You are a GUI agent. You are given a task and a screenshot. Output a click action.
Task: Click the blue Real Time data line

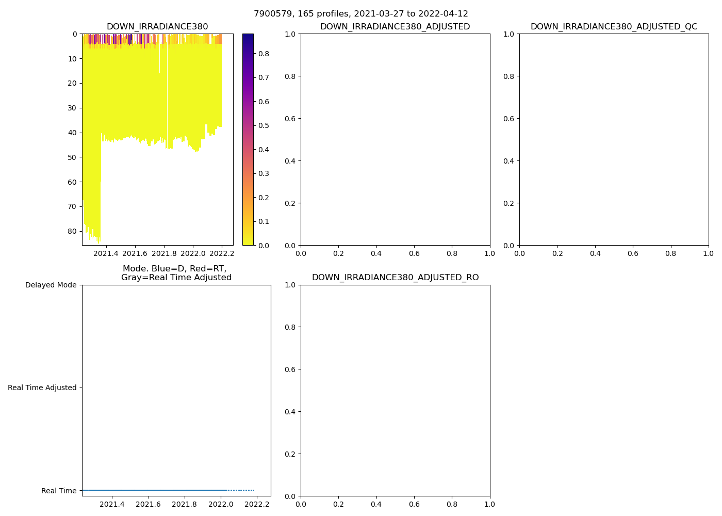pos(155,490)
